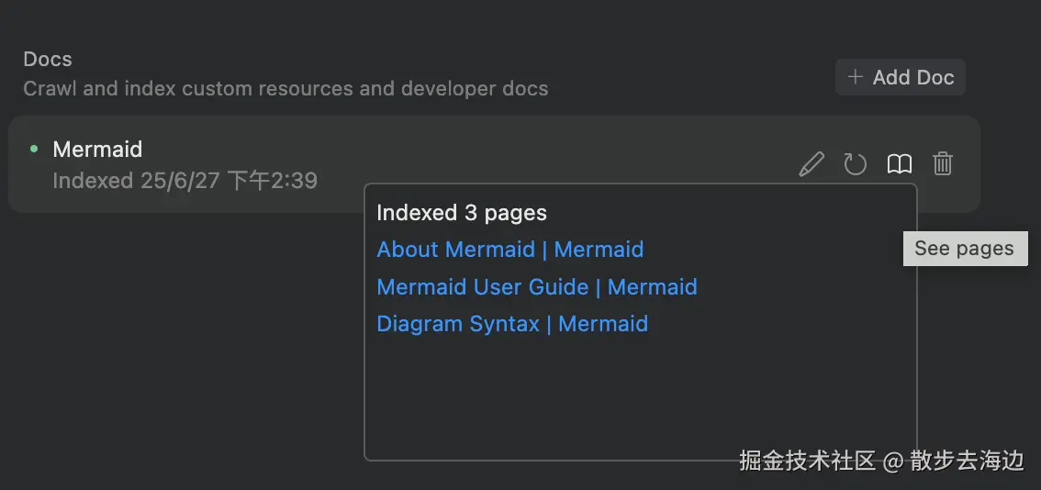Edit the Mermaid doc using the pencil icon
The width and height of the screenshot is (1041, 490).
[x=812, y=164]
